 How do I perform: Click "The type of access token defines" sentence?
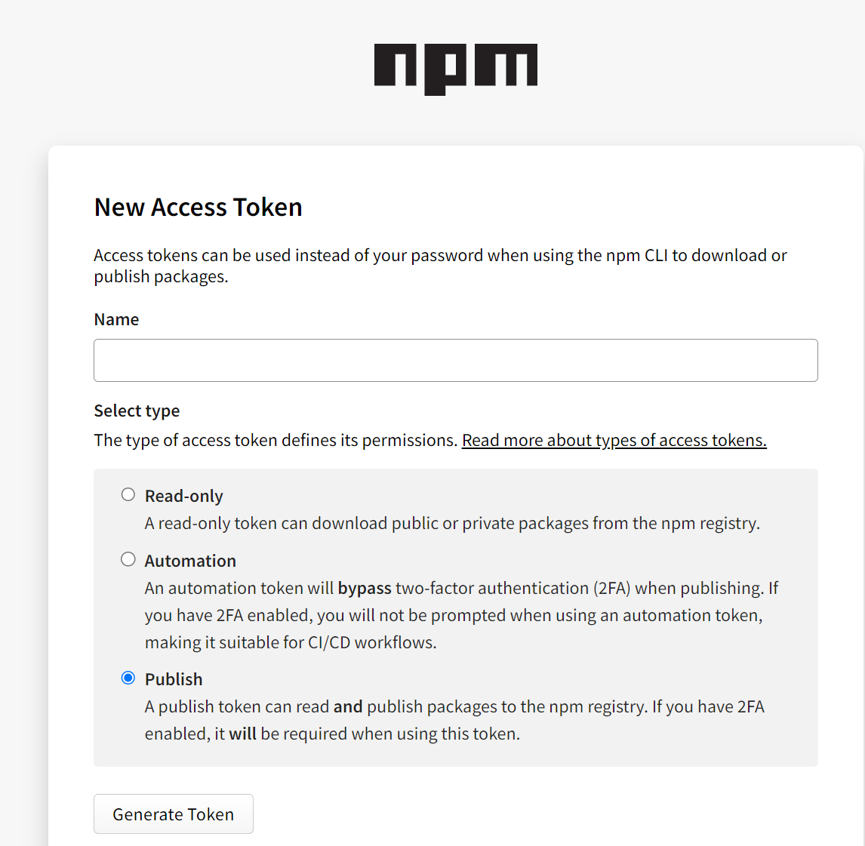pos(276,440)
